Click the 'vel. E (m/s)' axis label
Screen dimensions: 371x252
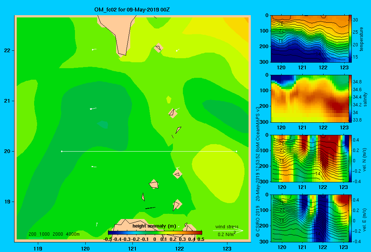[x=364, y=219]
